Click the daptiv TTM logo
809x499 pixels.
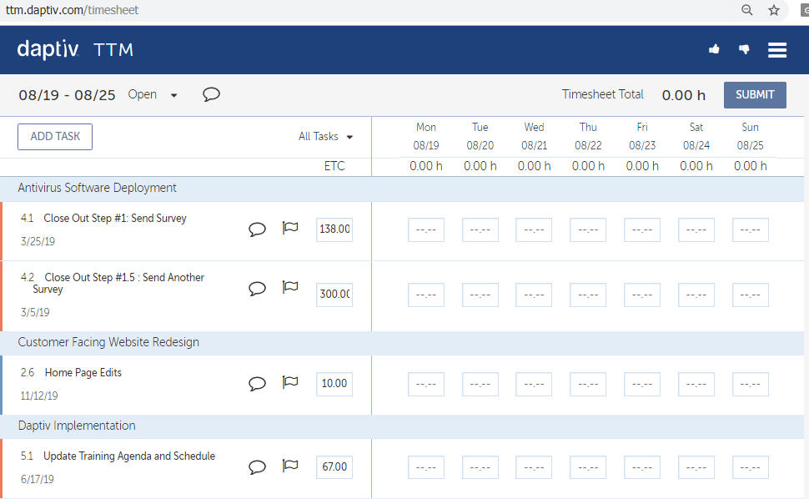75,49
